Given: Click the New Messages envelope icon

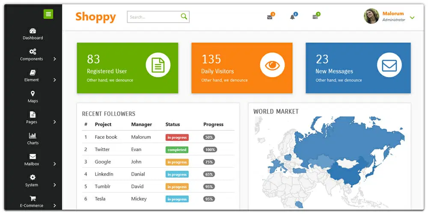Looking at the screenshot, I should pos(389,65).
